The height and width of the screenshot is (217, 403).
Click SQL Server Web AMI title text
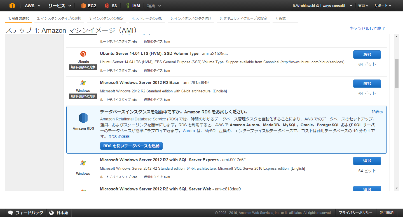[156, 189]
